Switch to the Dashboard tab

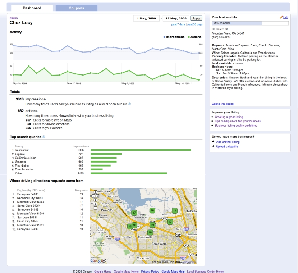point(32,8)
